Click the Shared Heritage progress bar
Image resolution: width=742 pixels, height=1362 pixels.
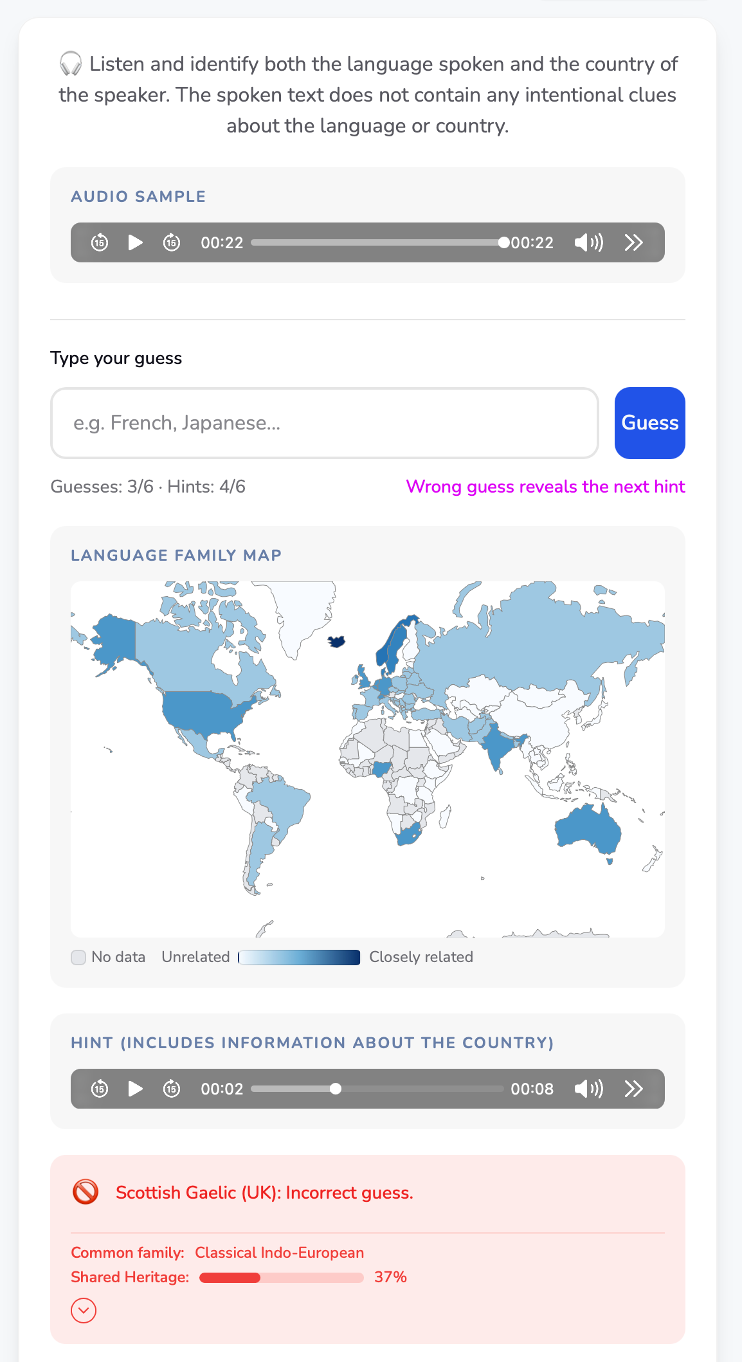[281, 1278]
